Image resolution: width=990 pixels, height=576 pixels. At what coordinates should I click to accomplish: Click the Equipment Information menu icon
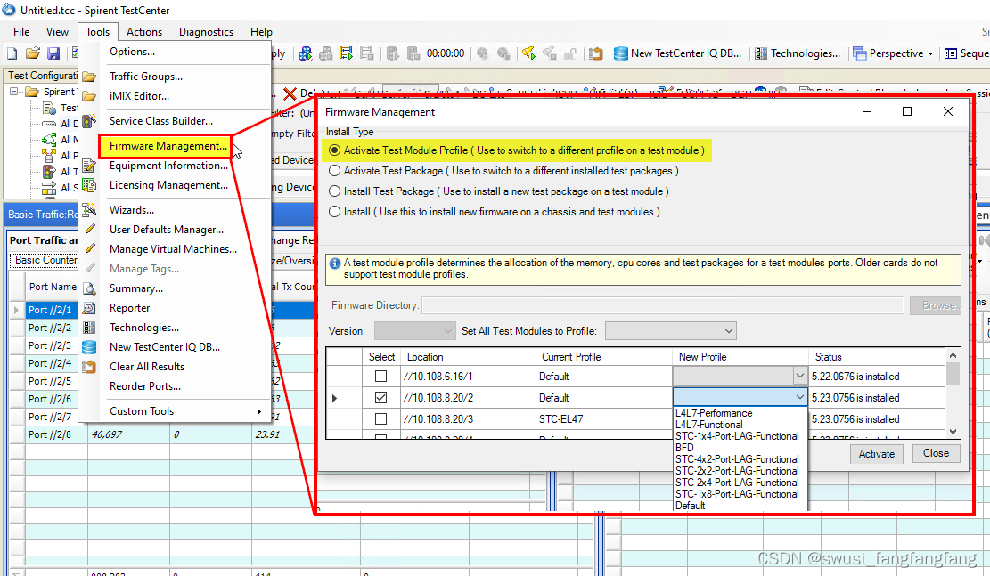pyautogui.click(x=89, y=166)
